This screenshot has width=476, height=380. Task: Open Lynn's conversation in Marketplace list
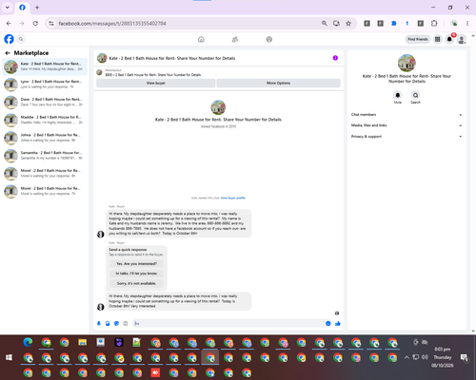(45, 85)
